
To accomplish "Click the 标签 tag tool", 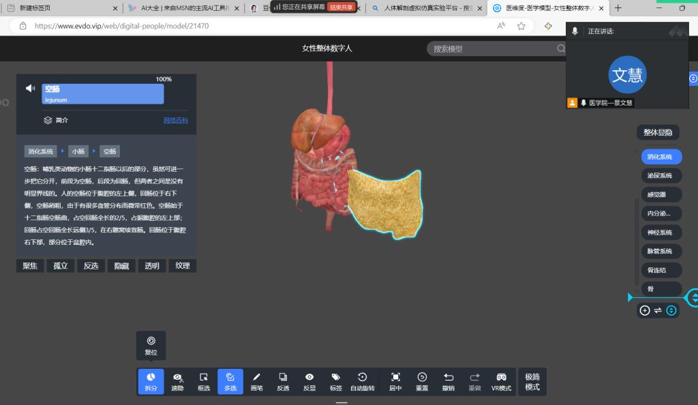I will click(335, 381).
